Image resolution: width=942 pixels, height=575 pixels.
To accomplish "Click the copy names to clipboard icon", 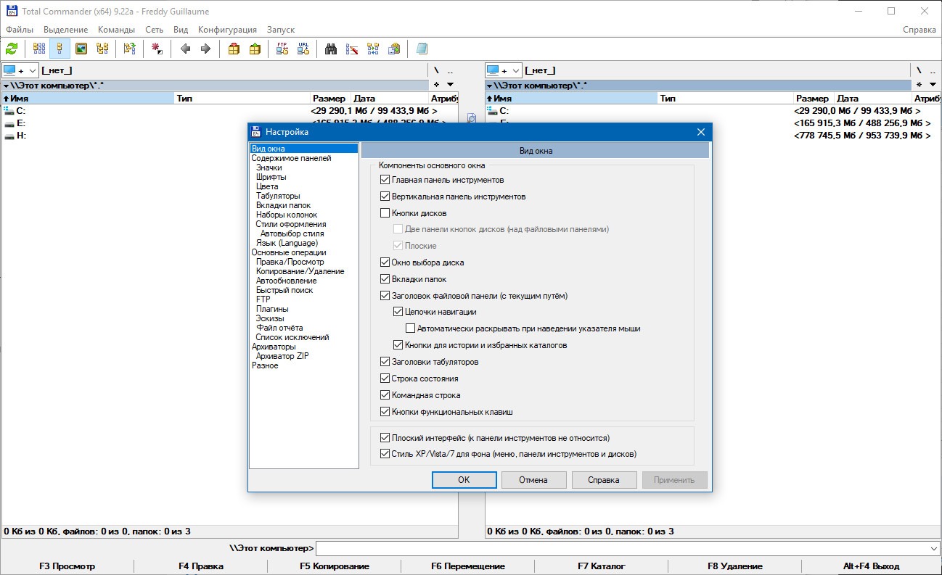I will pyautogui.click(x=394, y=49).
